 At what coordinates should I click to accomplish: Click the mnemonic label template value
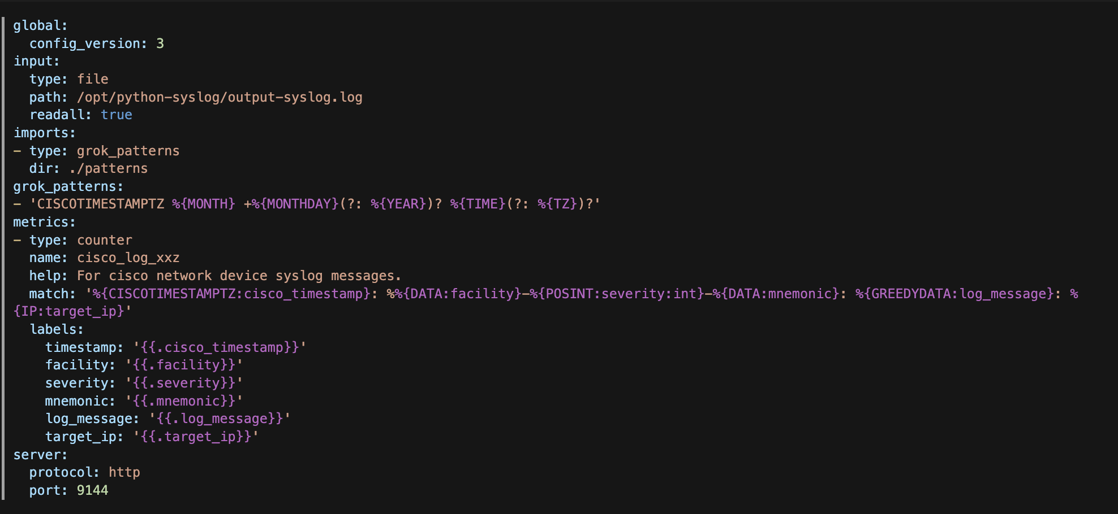pos(184,401)
